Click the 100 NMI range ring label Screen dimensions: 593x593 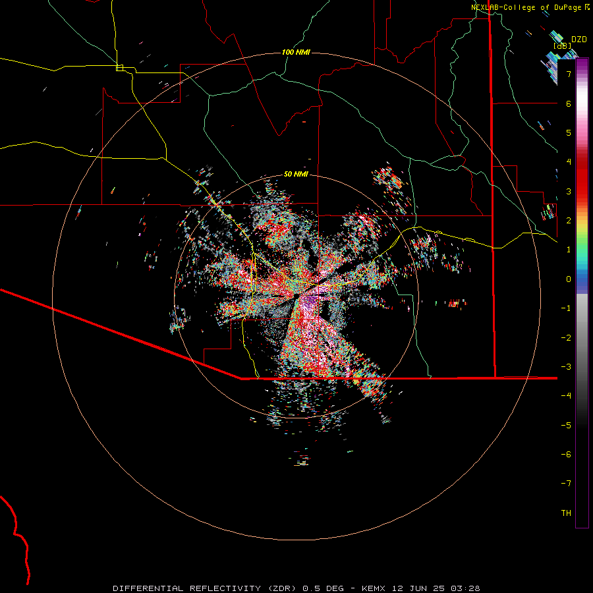(x=296, y=52)
